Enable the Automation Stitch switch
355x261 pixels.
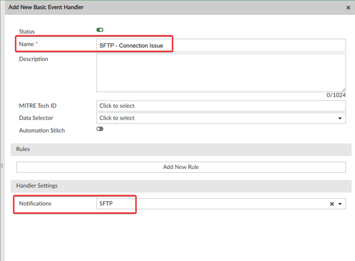(x=100, y=129)
